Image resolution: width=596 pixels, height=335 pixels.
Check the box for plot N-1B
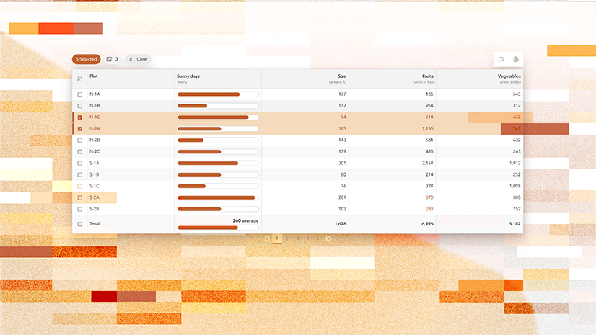tap(80, 106)
